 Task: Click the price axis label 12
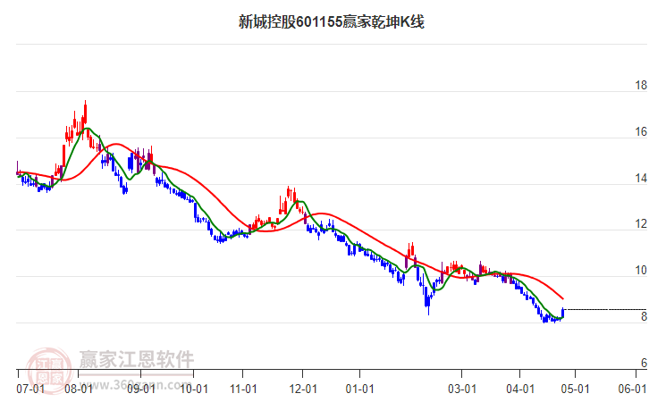tap(641, 223)
